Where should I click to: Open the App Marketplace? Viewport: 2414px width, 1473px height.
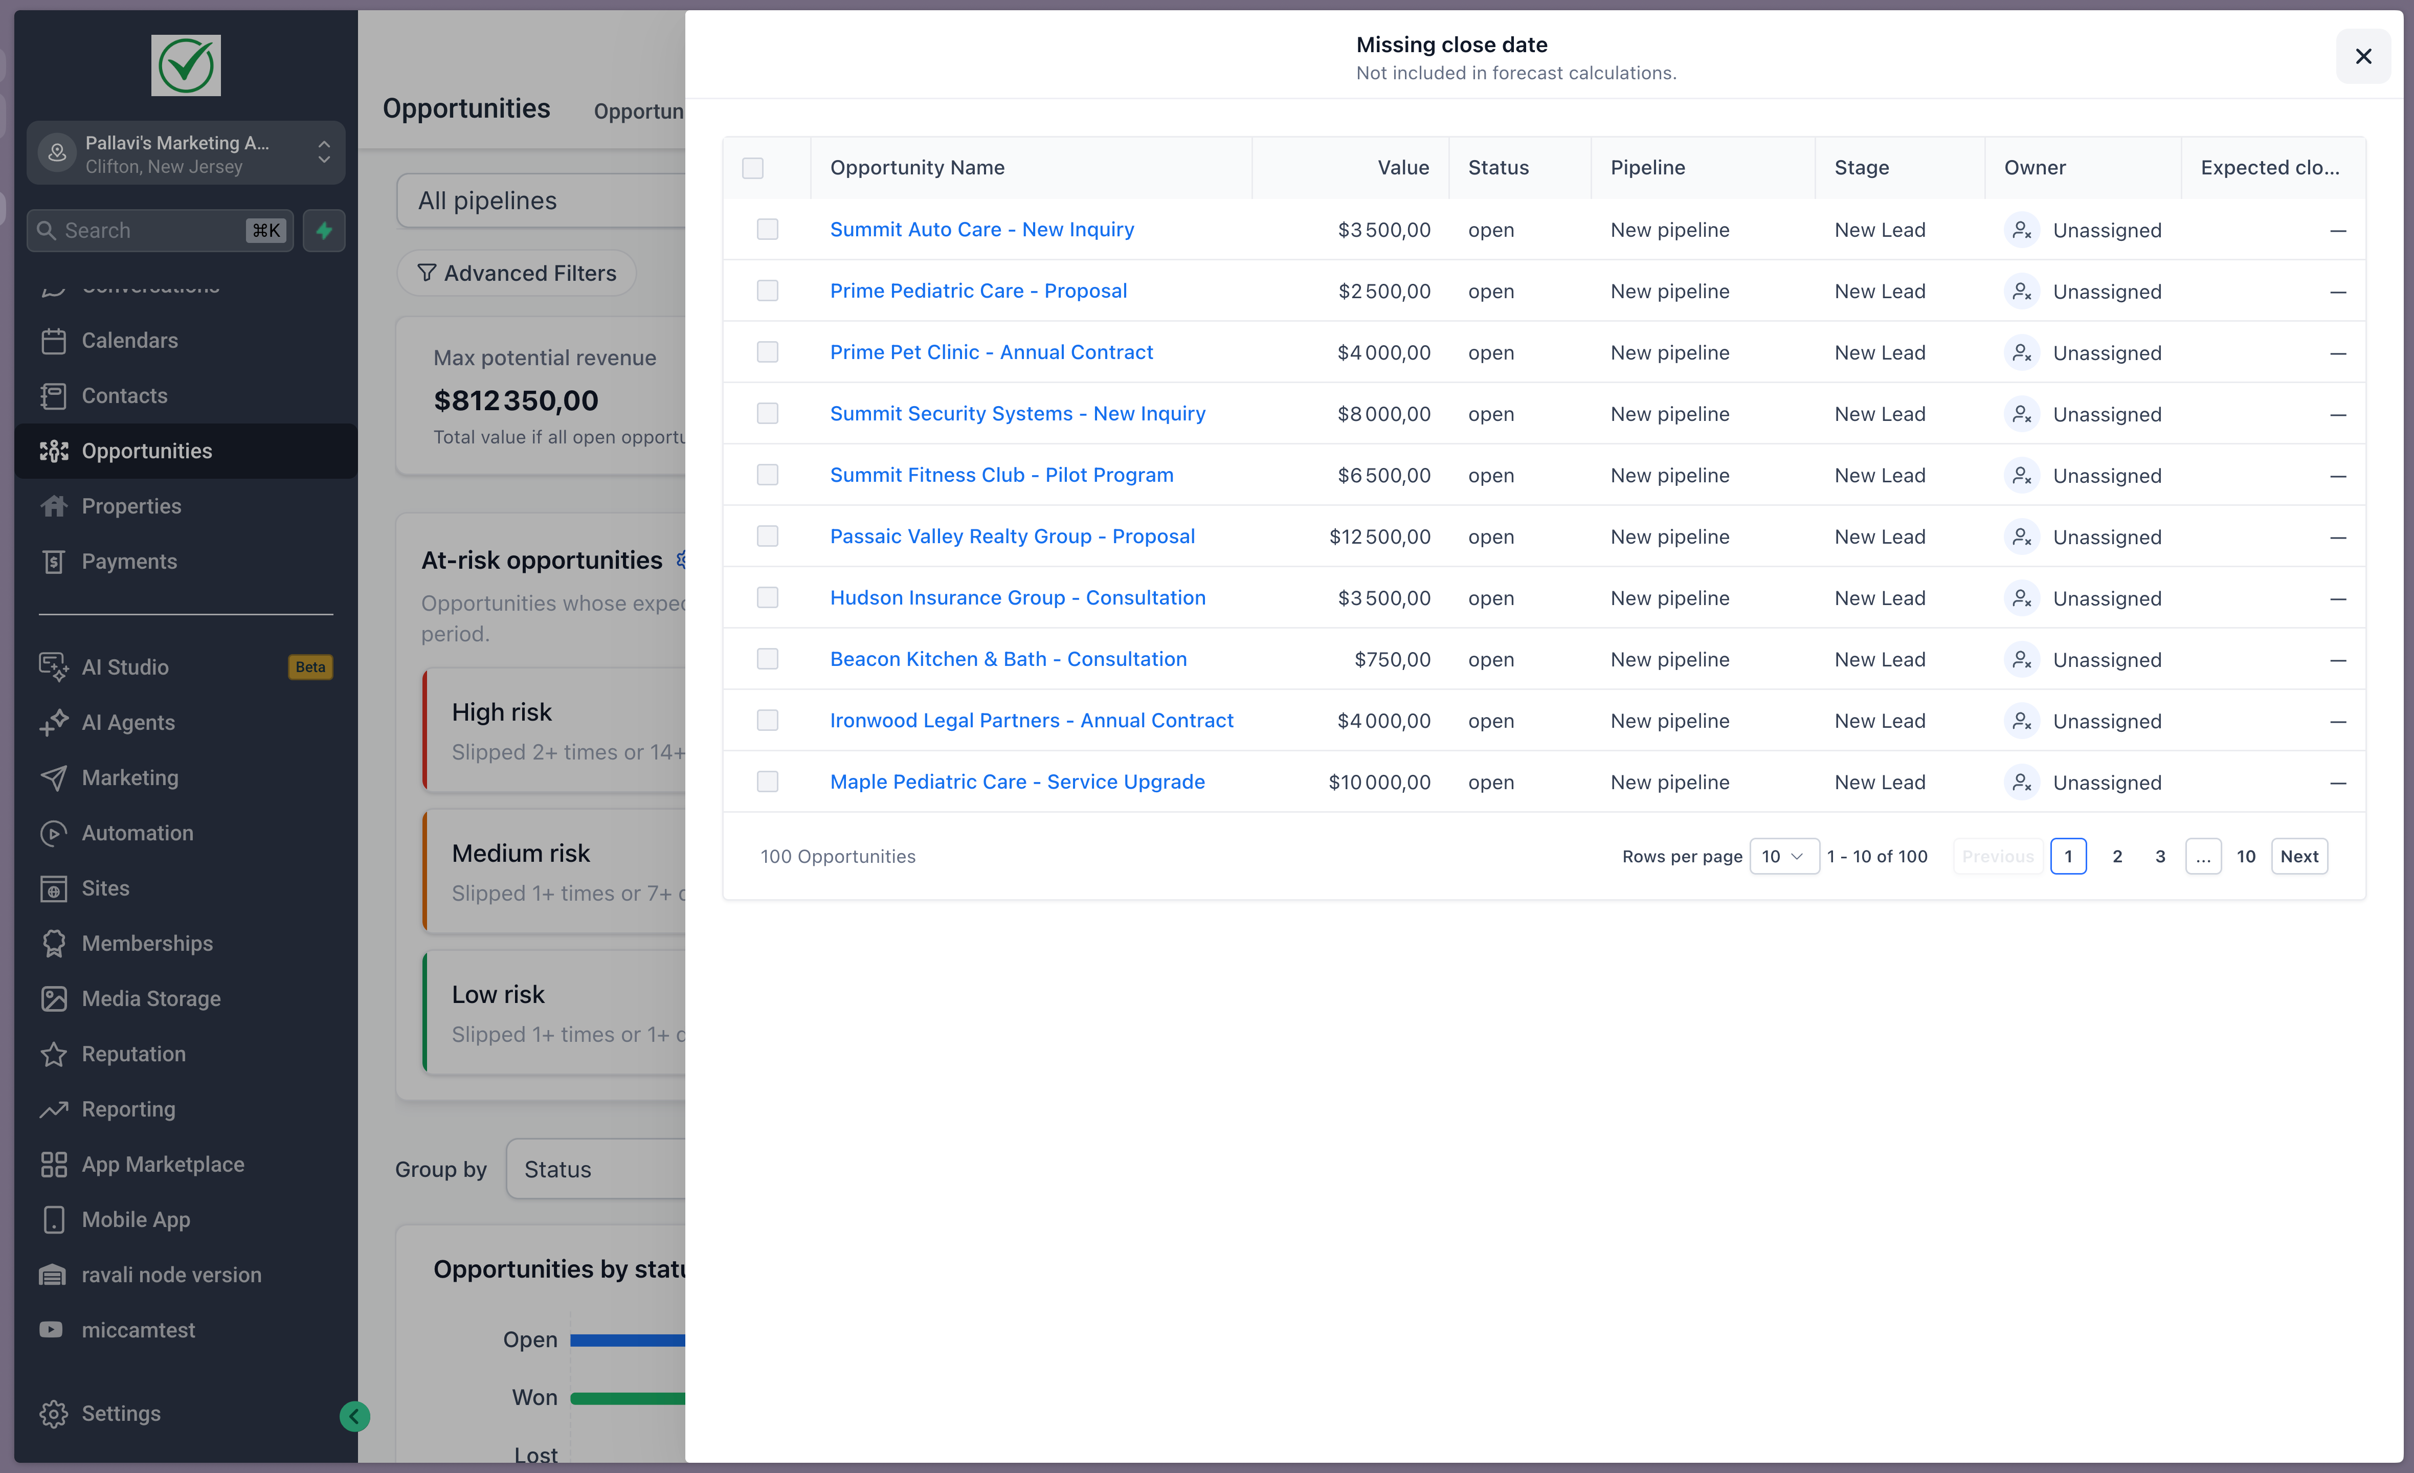pos(163,1163)
